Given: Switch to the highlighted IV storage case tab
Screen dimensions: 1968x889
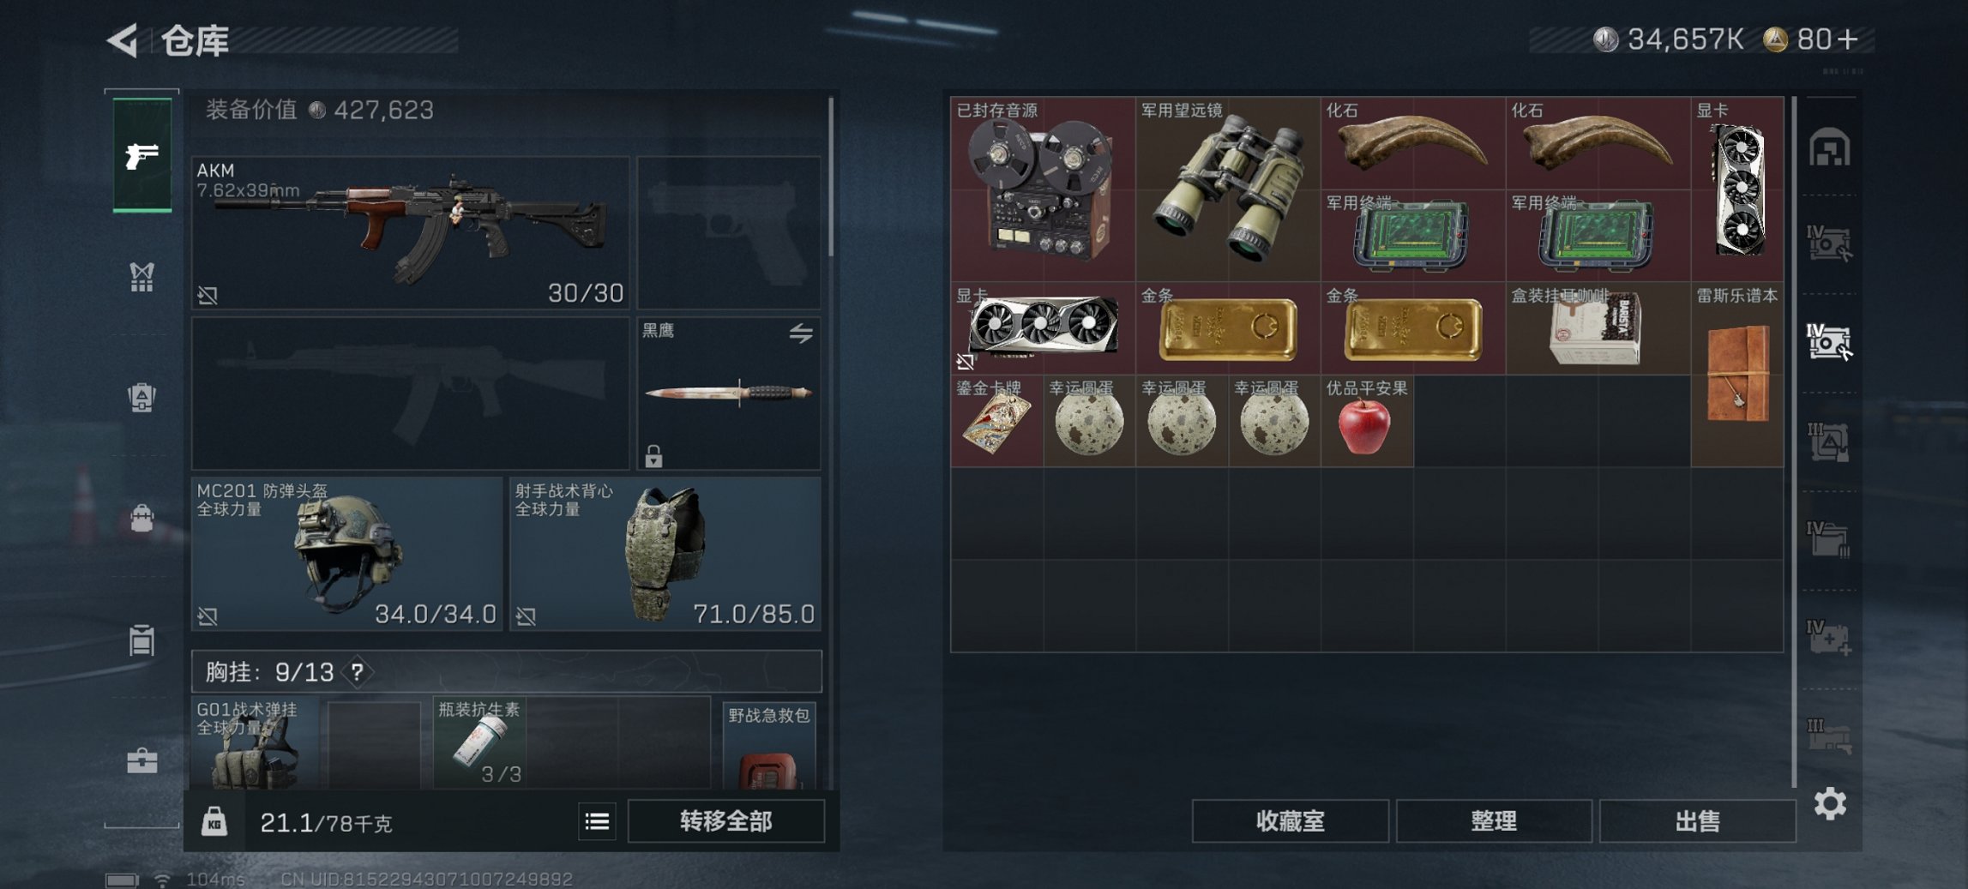Looking at the screenshot, I should click(x=1829, y=342).
